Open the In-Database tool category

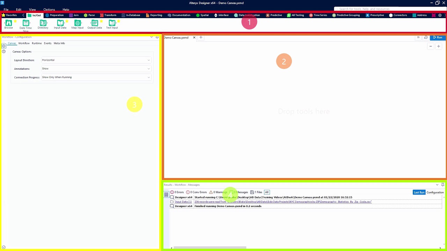[x=131, y=15]
